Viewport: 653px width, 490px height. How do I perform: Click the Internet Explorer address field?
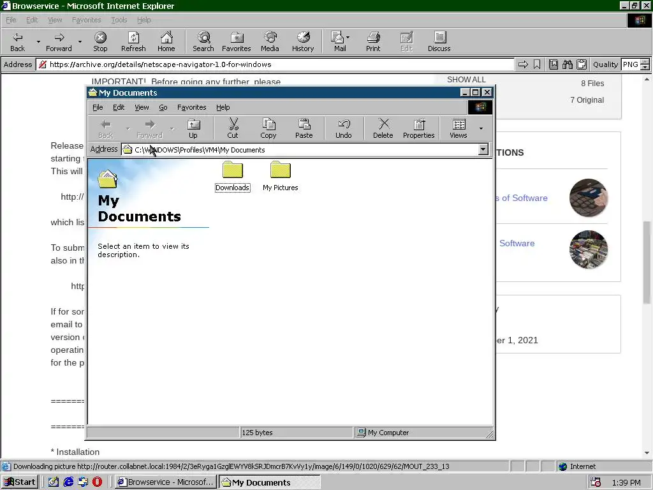tap(275, 64)
